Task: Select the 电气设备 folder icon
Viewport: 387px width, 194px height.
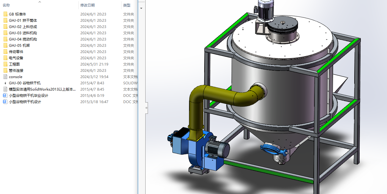Action: [x=5, y=58]
